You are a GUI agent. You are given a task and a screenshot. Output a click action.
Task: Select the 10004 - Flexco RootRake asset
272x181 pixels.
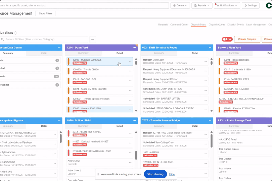point(245,61)
